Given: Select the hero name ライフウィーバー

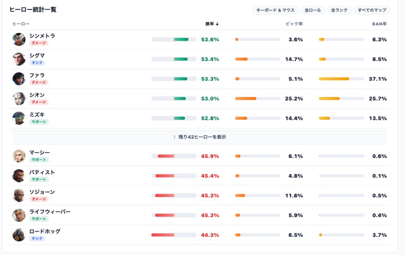Looking at the screenshot, I should (50, 212).
